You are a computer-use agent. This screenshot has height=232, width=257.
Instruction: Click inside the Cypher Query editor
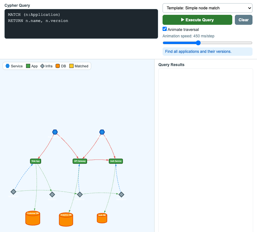tap(81, 24)
